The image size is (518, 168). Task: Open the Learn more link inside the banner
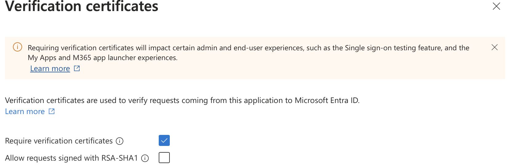coord(50,69)
